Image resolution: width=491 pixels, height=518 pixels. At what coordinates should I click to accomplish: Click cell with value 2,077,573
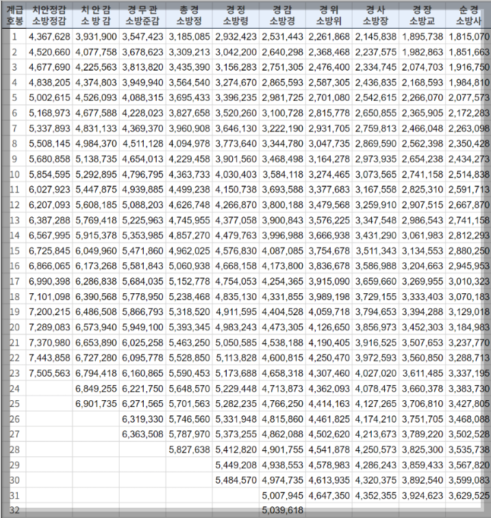468,98
